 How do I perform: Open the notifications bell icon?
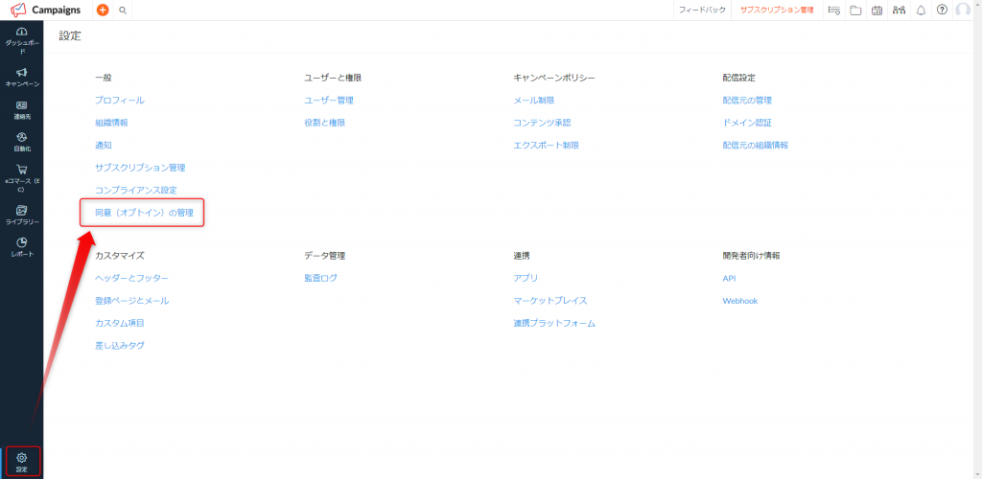tap(921, 10)
